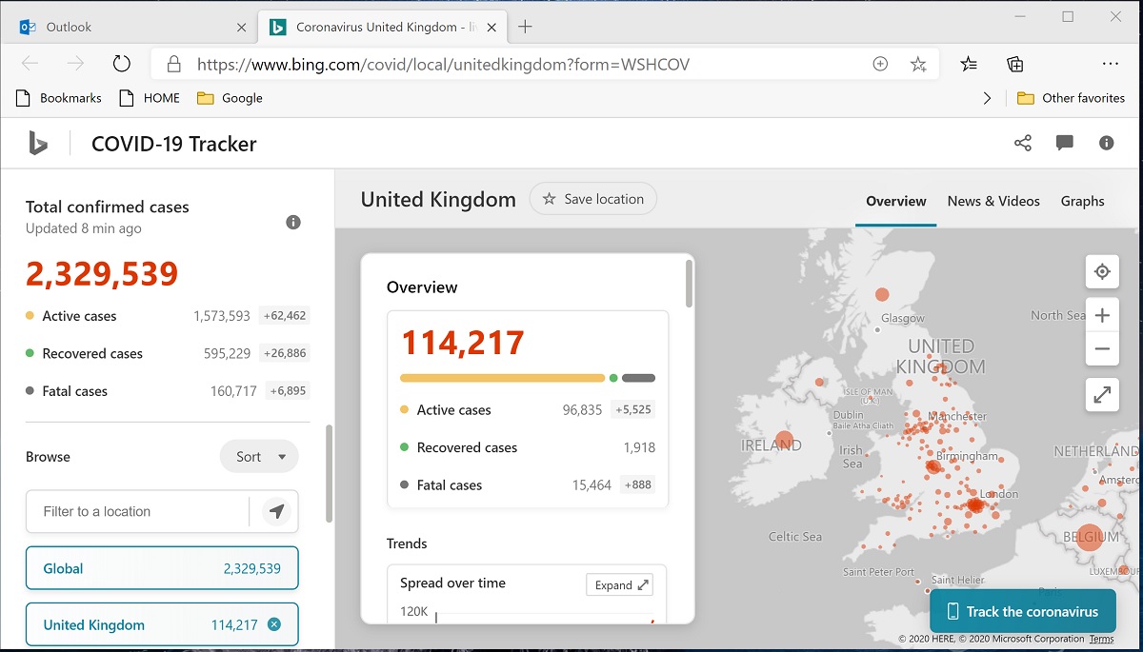This screenshot has width=1143, height=652.
Task: Expand the map to full screen
Action: pyautogui.click(x=1102, y=395)
